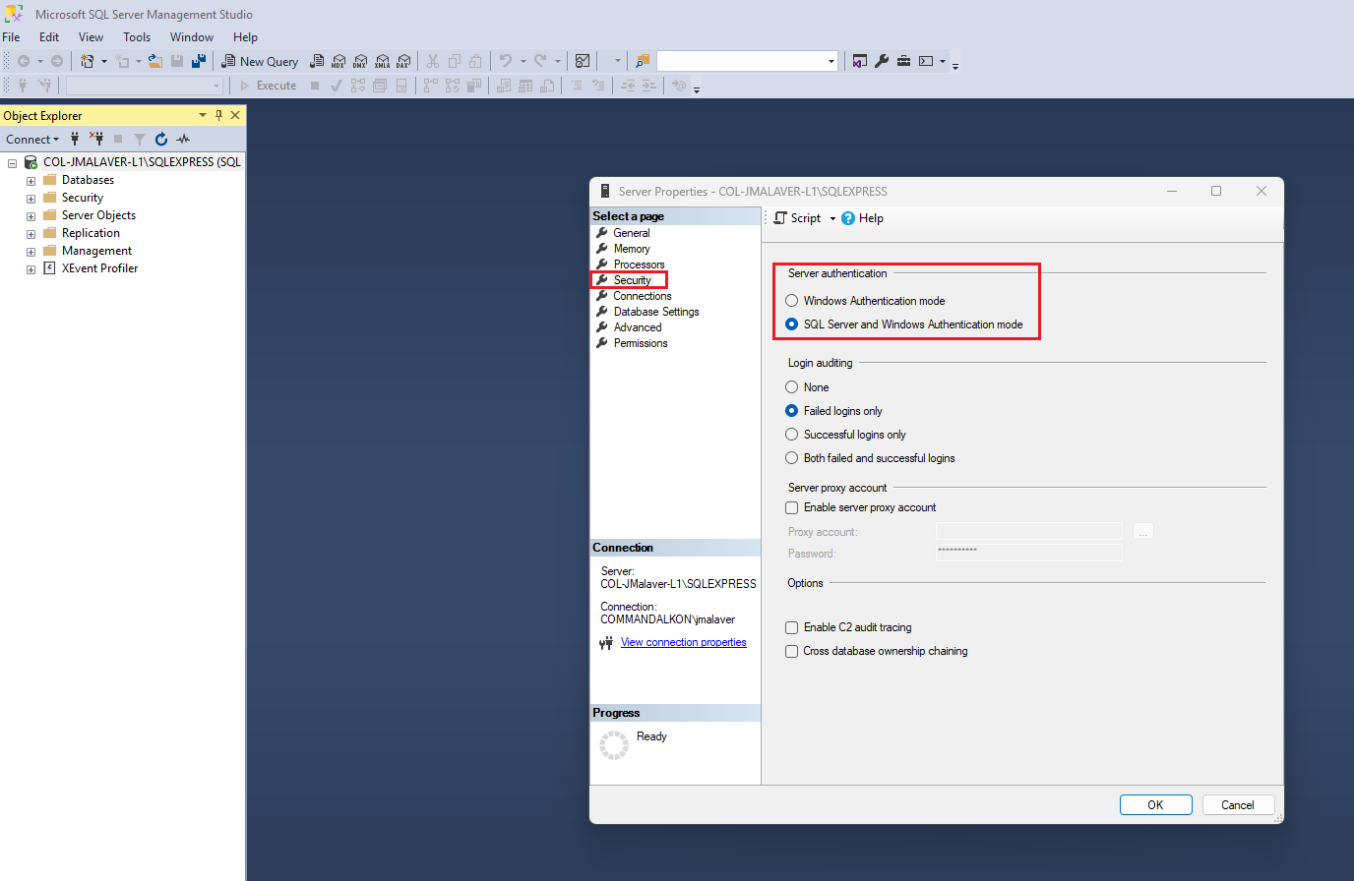Viewport: 1354px width, 881px height.
Task: Collapse the COL-JMALAVER-L1\SQLEXPRESS server node
Action: (x=12, y=163)
